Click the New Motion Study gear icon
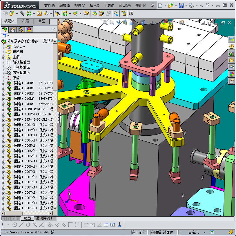 coord(87,14)
